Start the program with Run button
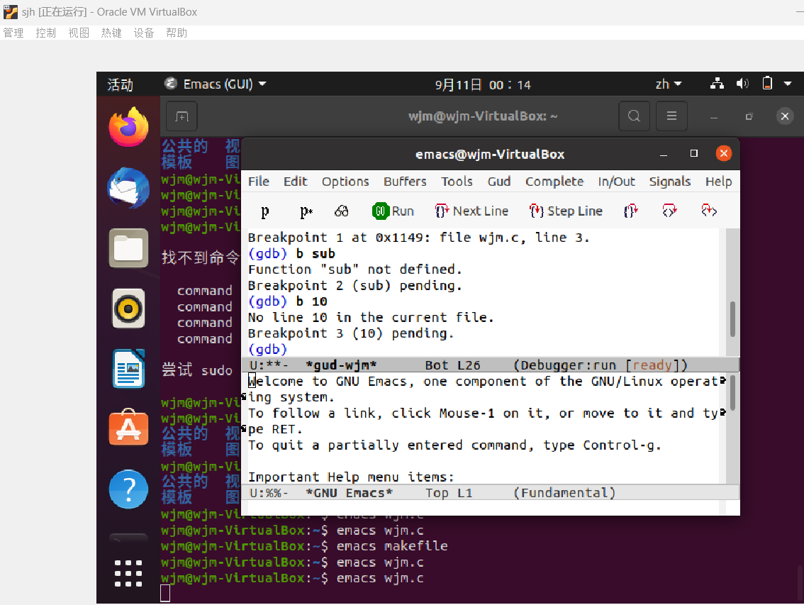 click(x=393, y=211)
